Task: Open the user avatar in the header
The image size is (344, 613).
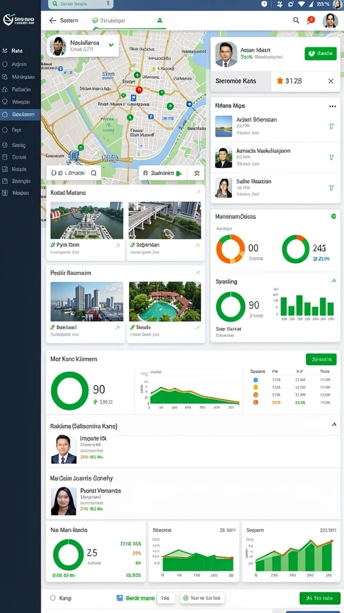Action: (330, 20)
